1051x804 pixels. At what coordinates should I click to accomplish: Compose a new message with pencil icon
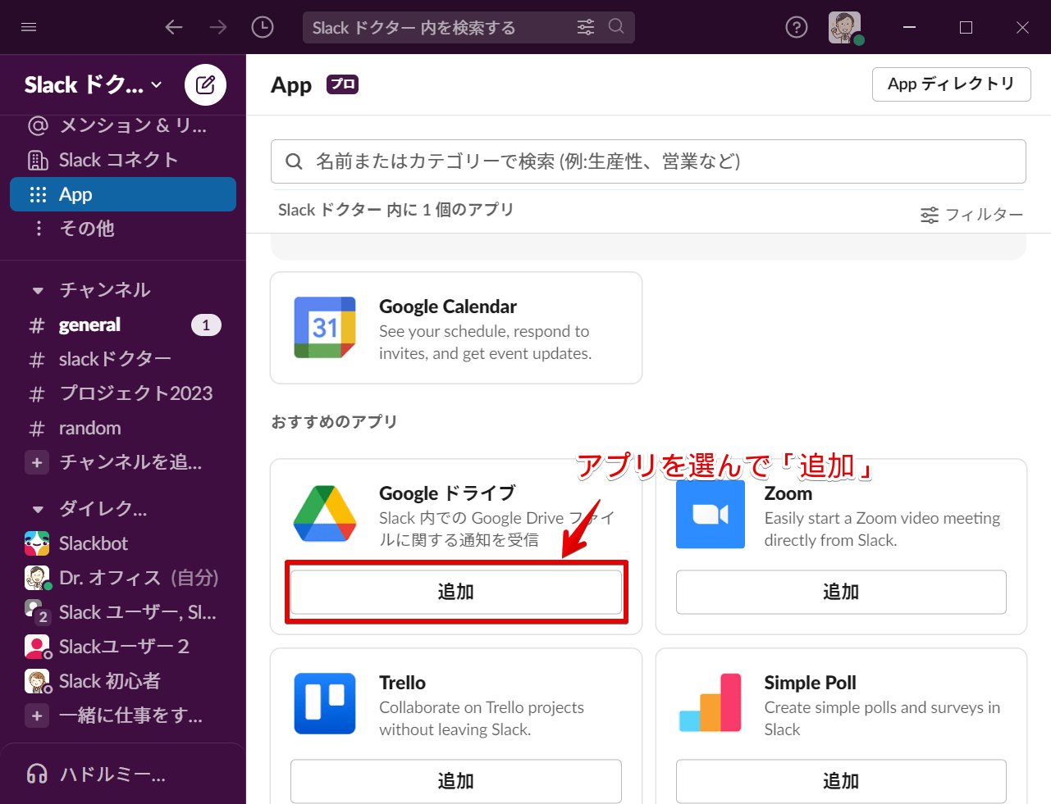(205, 84)
